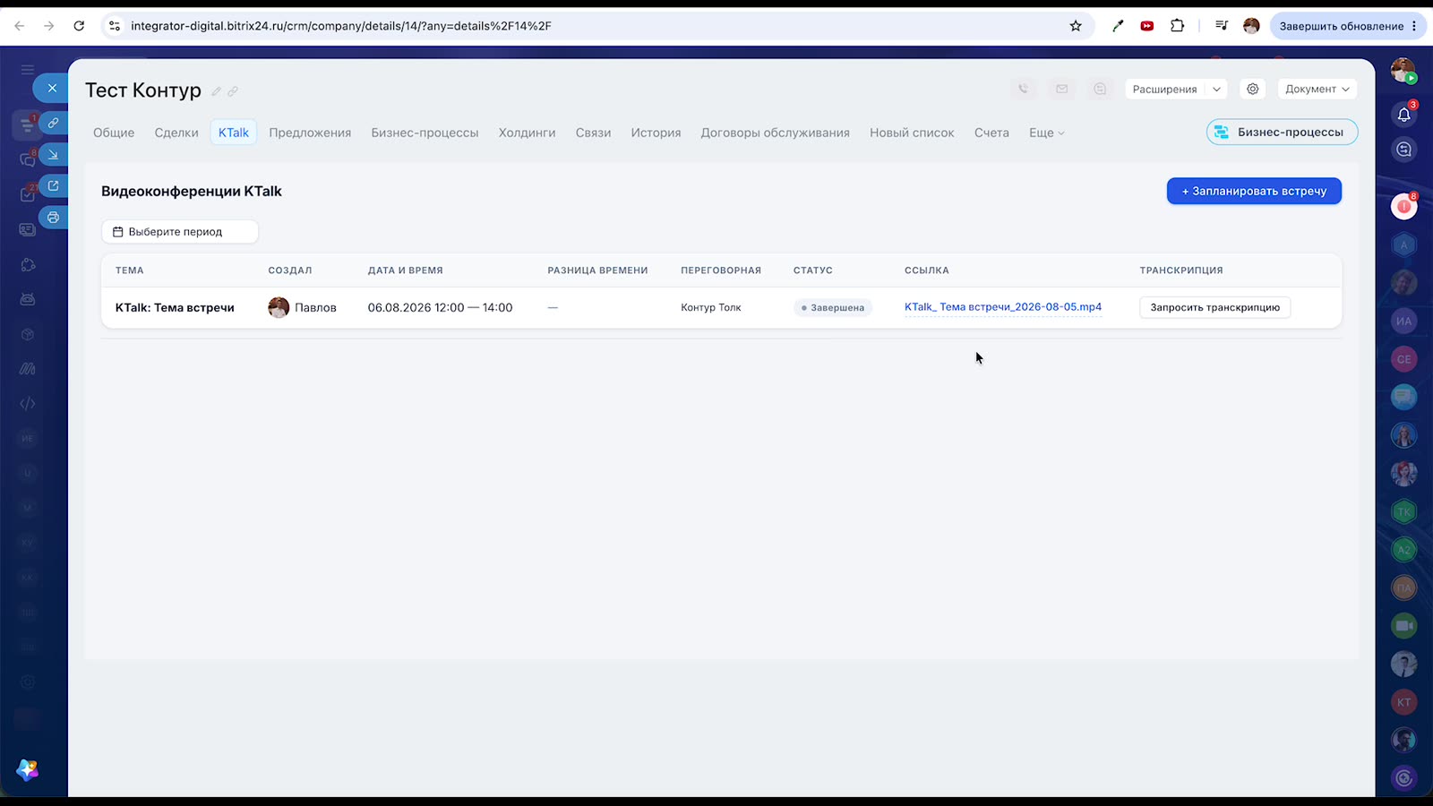Open the notifications bell
The height and width of the screenshot is (806, 1433).
(x=1403, y=114)
